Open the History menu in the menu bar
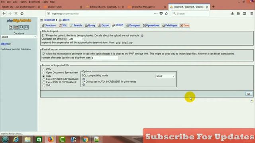The height and width of the screenshot is (143, 255). (23, 2)
